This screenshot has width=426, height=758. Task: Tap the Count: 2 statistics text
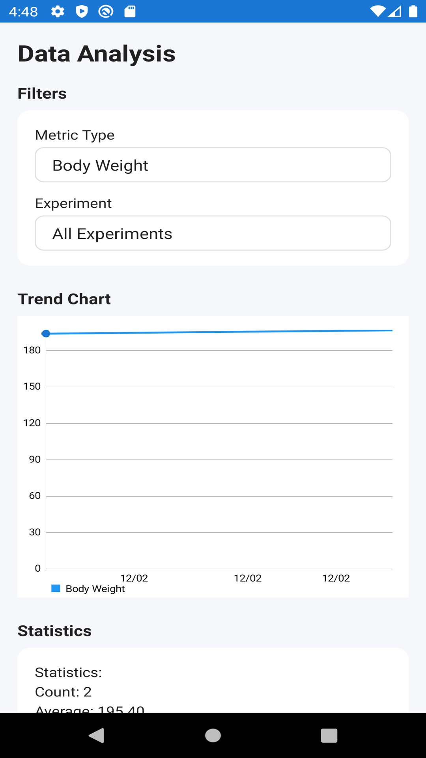(63, 692)
